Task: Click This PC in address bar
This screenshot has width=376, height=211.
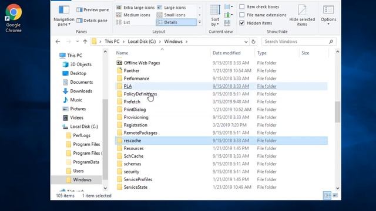Action: coord(112,42)
